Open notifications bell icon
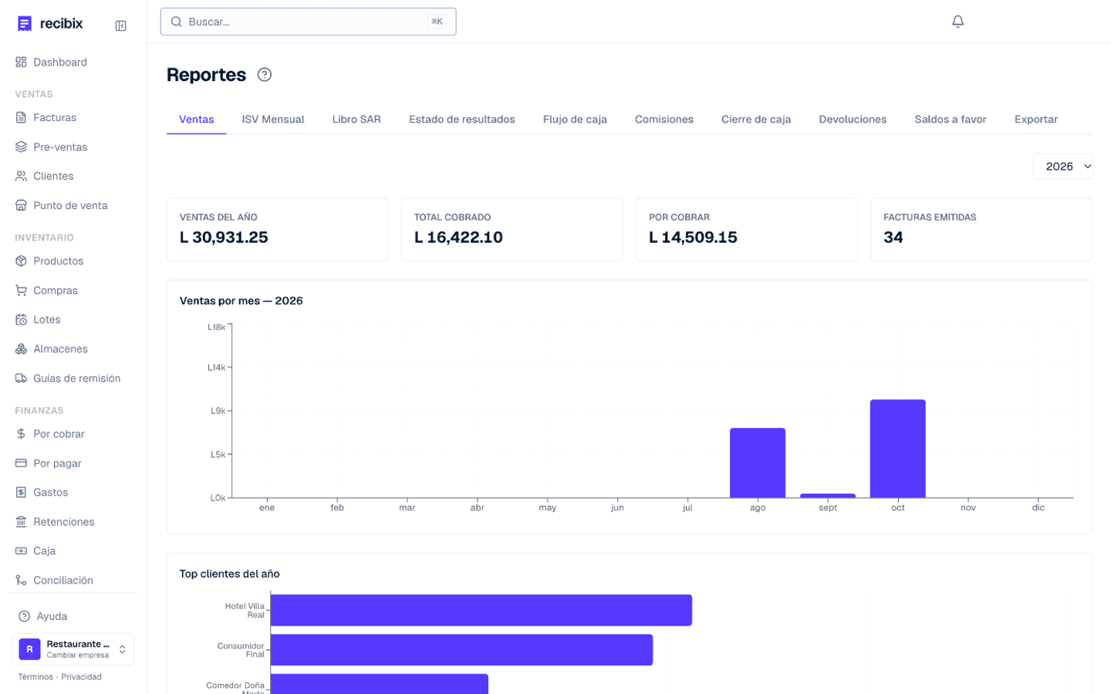The height and width of the screenshot is (694, 1111). tap(957, 22)
